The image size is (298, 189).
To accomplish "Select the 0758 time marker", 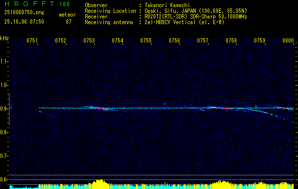I will (231, 41).
